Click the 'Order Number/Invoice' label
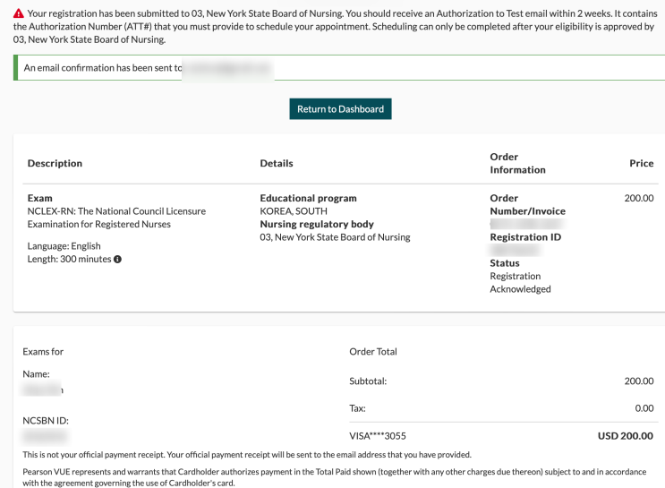The width and height of the screenshot is (665, 488). [x=527, y=204]
